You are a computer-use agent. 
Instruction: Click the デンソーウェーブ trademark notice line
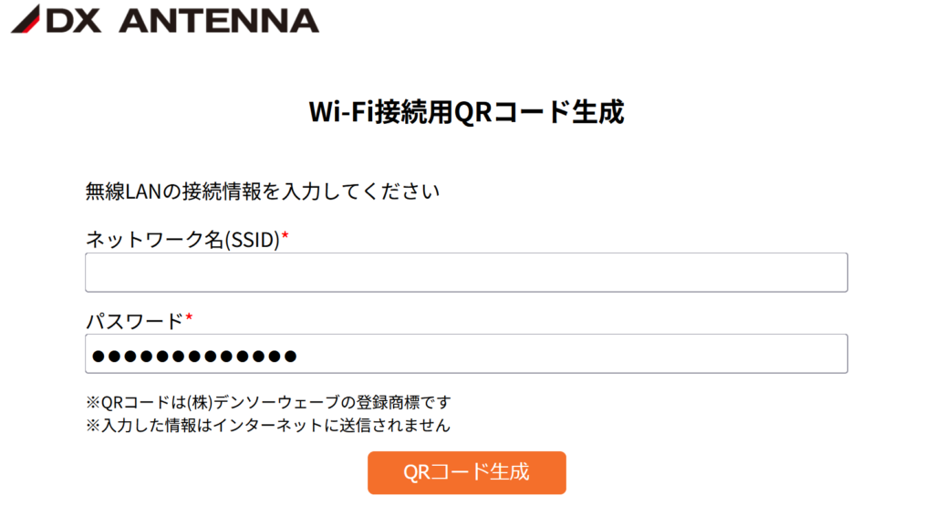[268, 402]
